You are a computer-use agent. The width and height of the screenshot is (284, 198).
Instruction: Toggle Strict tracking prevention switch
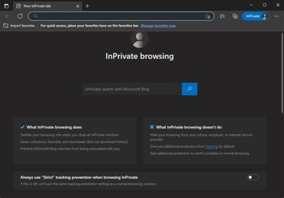(x=253, y=177)
